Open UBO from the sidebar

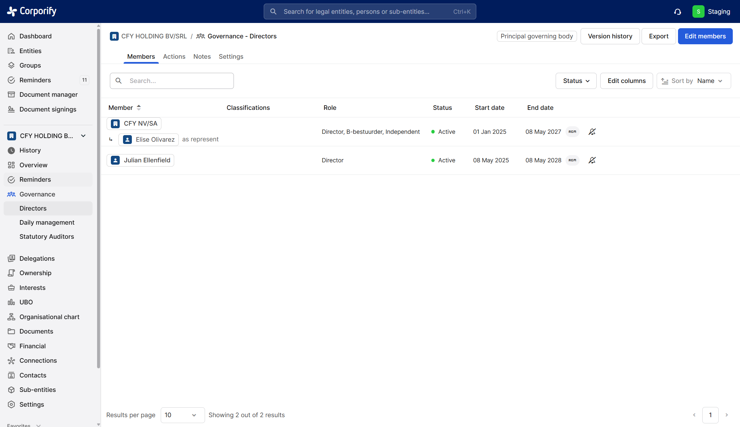pyautogui.click(x=26, y=302)
